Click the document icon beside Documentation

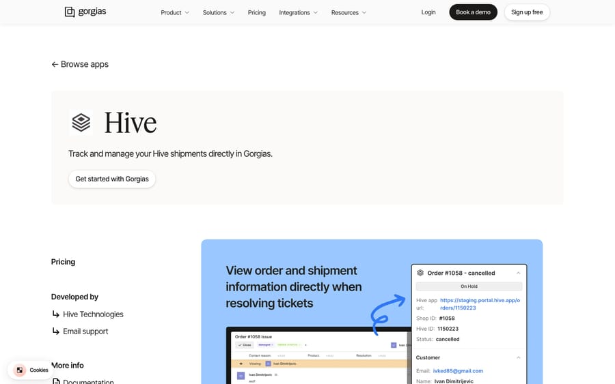point(56,381)
